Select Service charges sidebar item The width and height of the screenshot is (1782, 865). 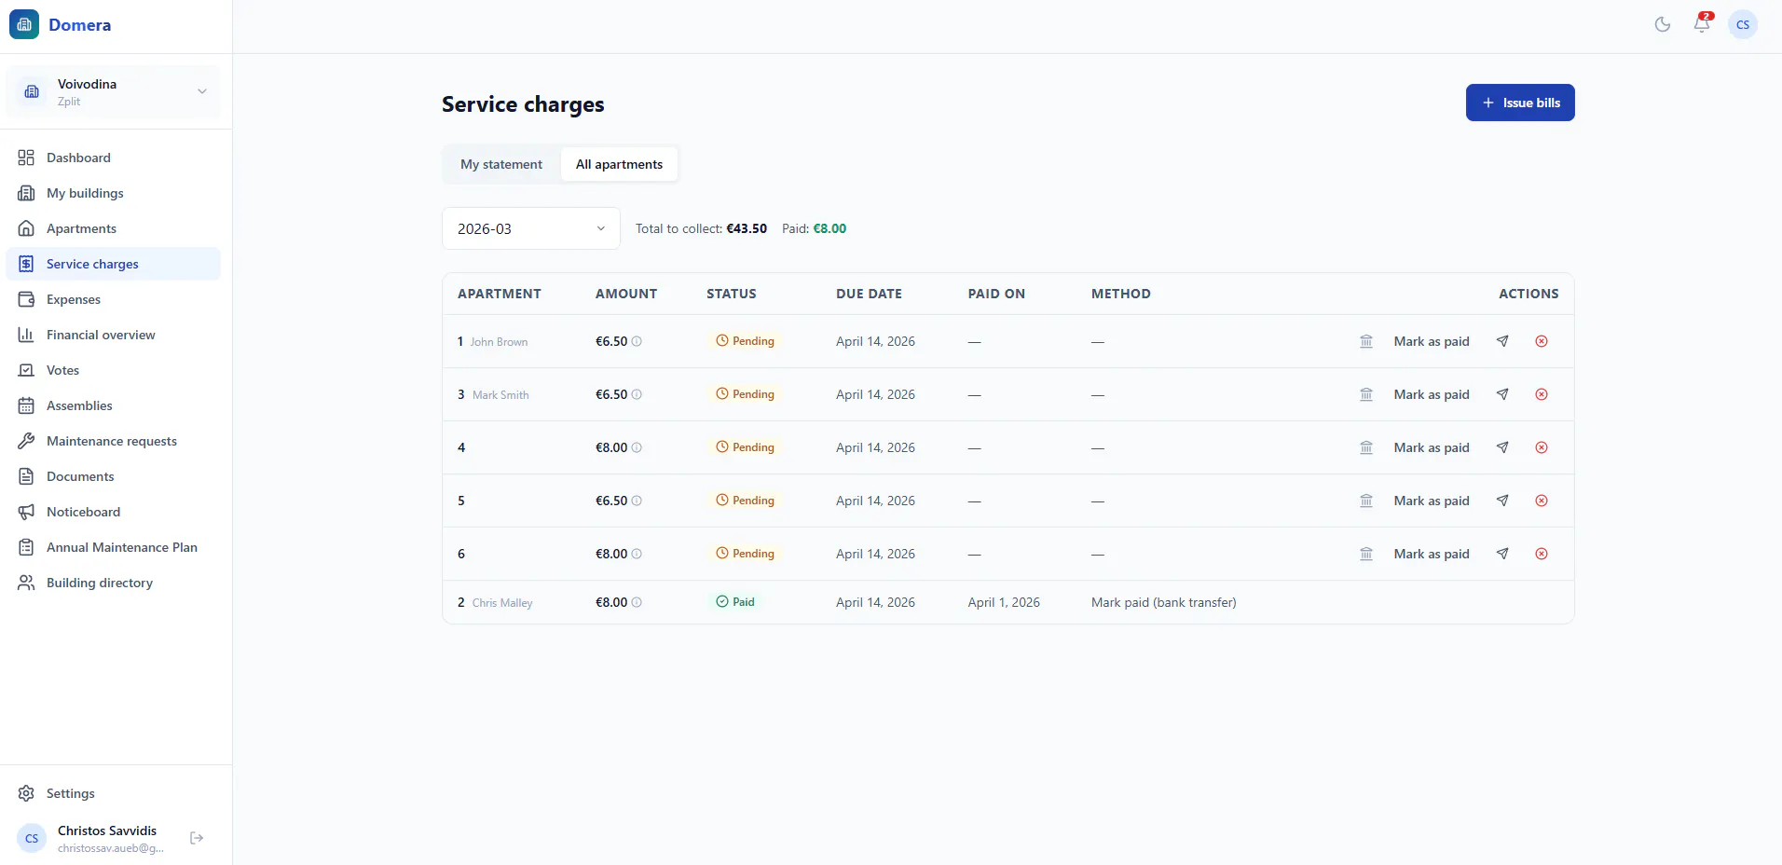pos(113,264)
